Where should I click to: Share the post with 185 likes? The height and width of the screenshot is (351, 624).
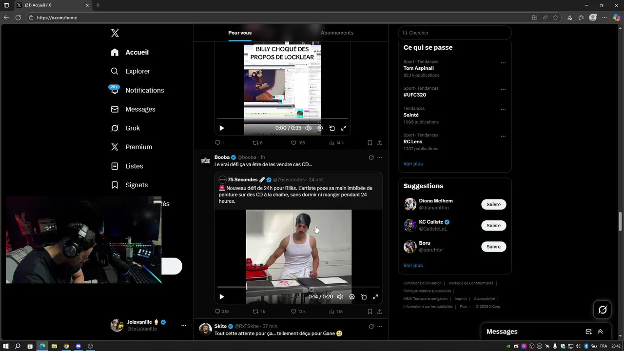[x=380, y=143]
